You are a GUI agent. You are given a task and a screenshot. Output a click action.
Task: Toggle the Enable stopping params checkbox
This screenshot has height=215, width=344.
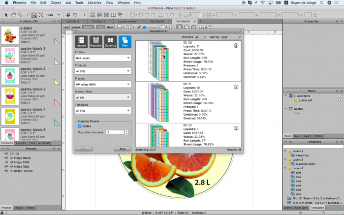80,126
